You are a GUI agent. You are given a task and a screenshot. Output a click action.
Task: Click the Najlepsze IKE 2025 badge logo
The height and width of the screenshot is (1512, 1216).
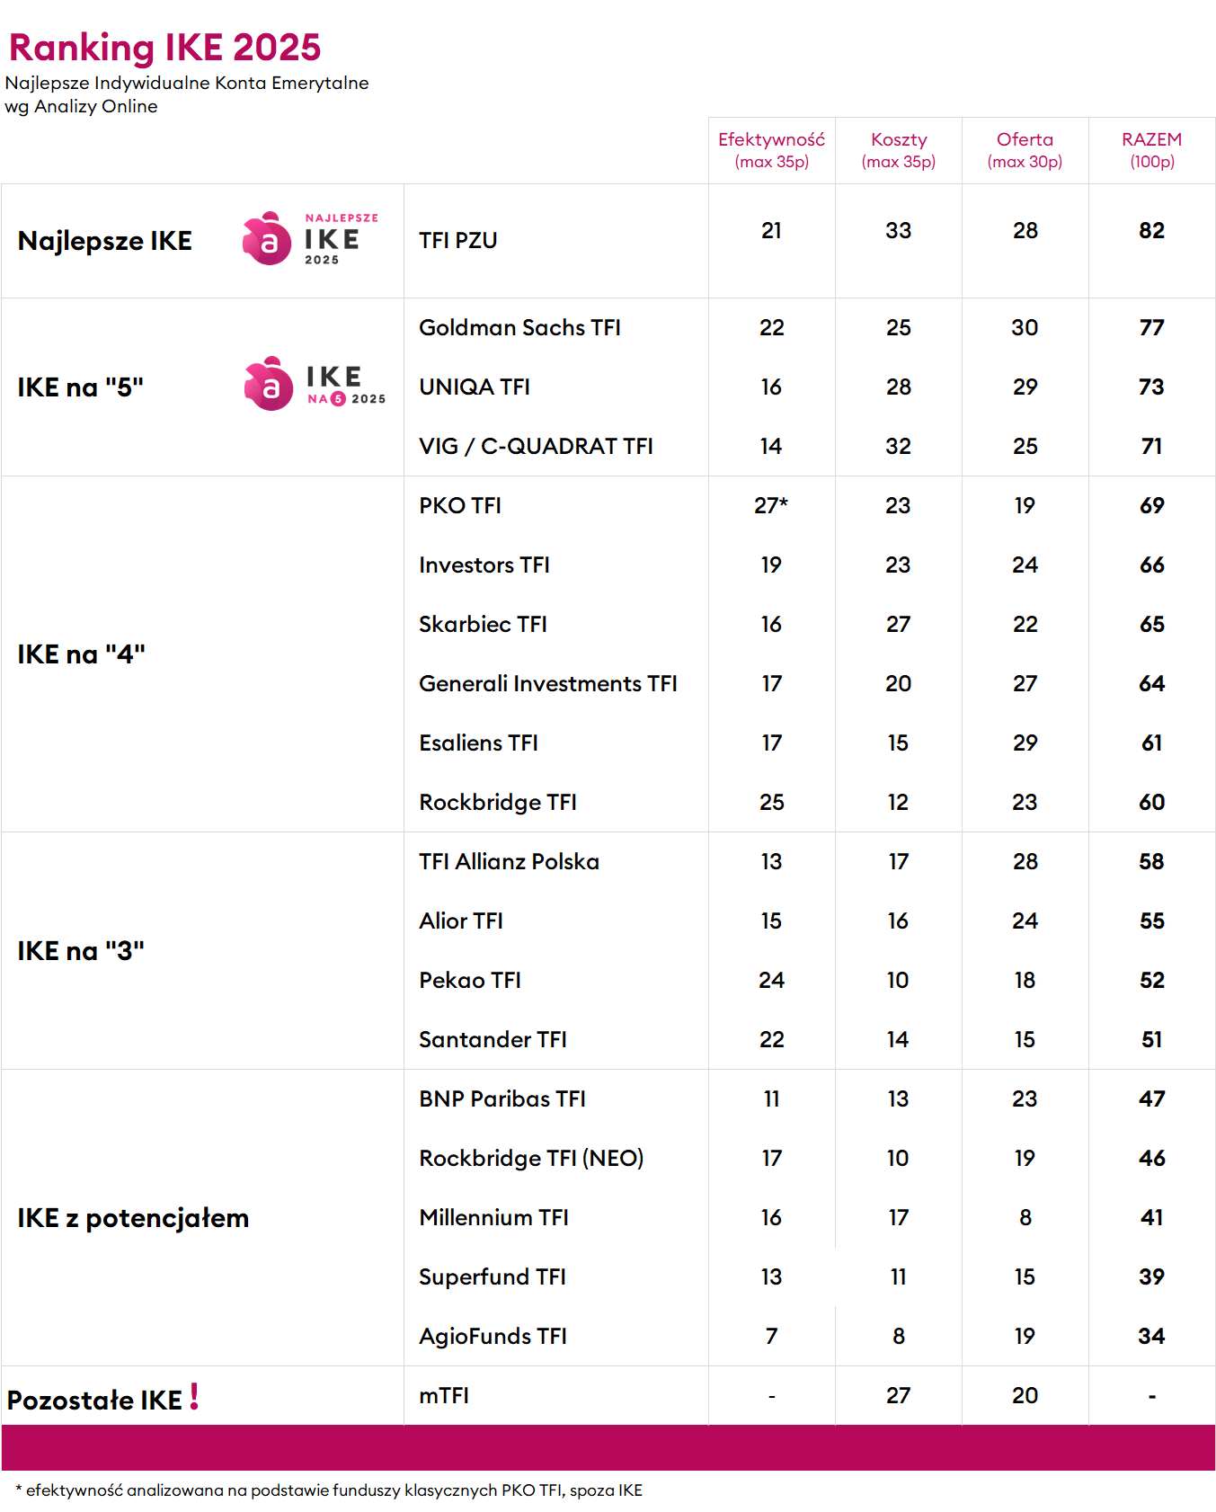click(x=310, y=239)
